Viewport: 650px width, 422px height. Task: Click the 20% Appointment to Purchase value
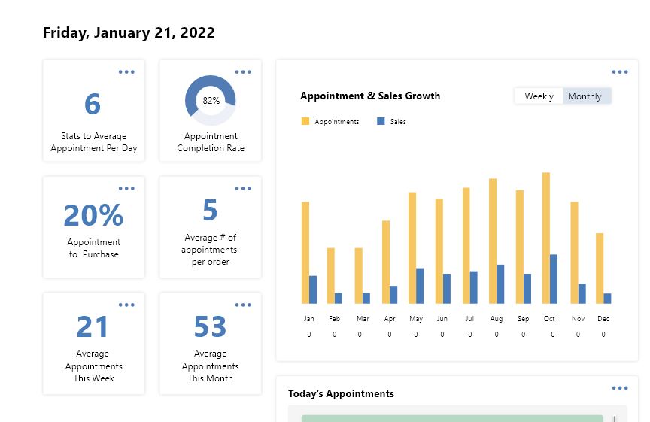point(93,216)
